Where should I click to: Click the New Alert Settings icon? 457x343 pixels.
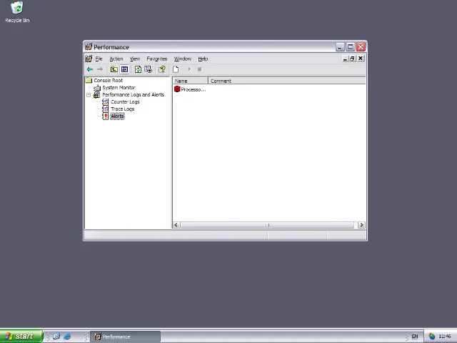(x=176, y=69)
